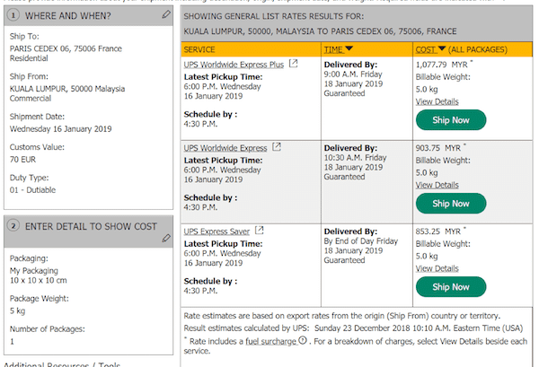Click the 'Commercial' ship-from type text
539x367 pixels.
(x=31, y=99)
